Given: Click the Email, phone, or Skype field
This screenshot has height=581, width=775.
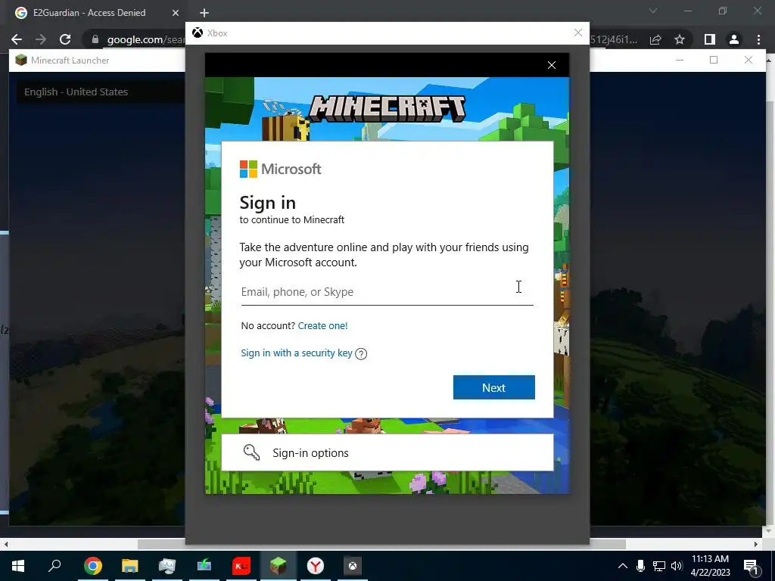Looking at the screenshot, I should click(387, 292).
